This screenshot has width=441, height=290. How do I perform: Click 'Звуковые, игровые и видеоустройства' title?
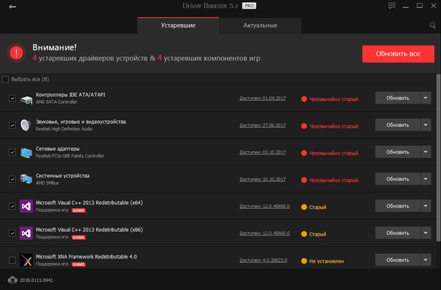click(81, 122)
